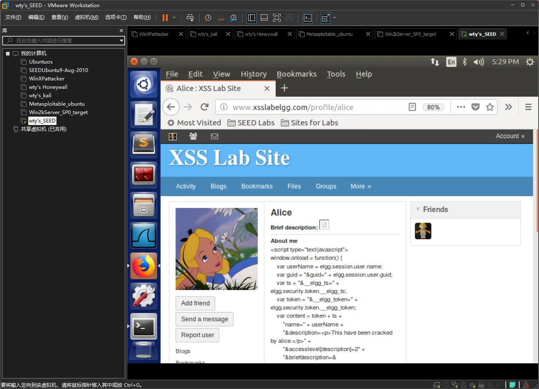Screen dimensions: 539x389
Task: Open the library search dropdown arrow
Action: [121, 41]
